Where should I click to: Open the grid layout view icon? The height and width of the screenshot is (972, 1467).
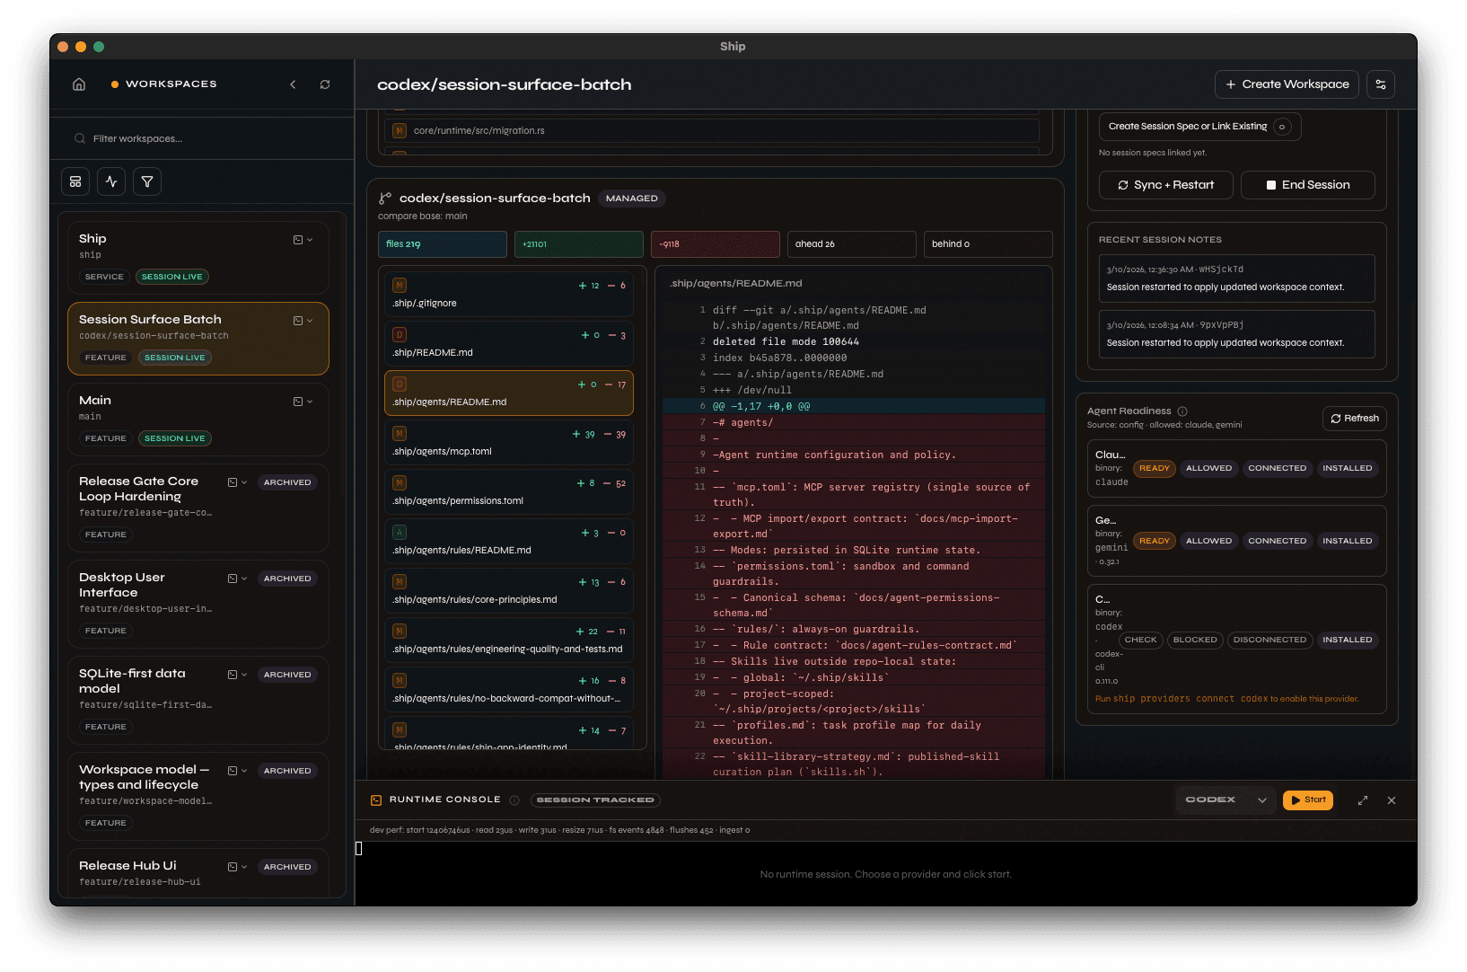(x=75, y=181)
